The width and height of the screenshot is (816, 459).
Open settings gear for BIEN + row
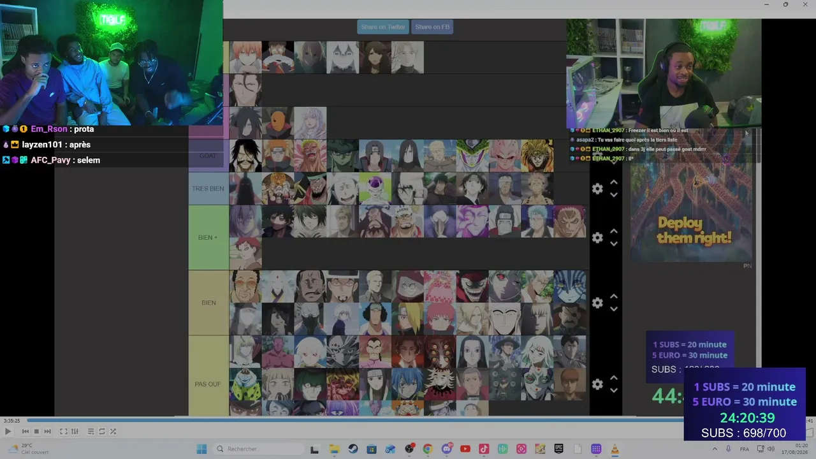click(x=597, y=238)
